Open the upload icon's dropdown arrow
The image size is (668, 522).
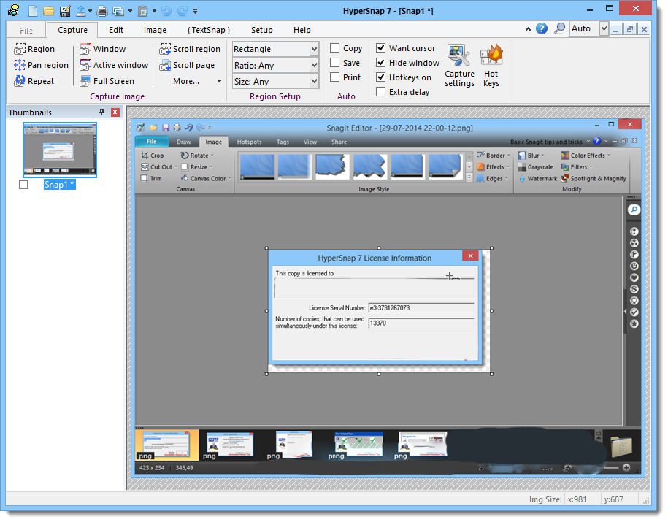point(90,12)
